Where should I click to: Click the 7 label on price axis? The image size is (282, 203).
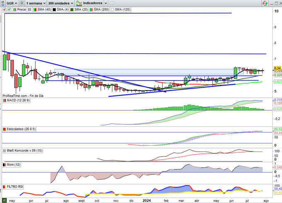click(275, 59)
